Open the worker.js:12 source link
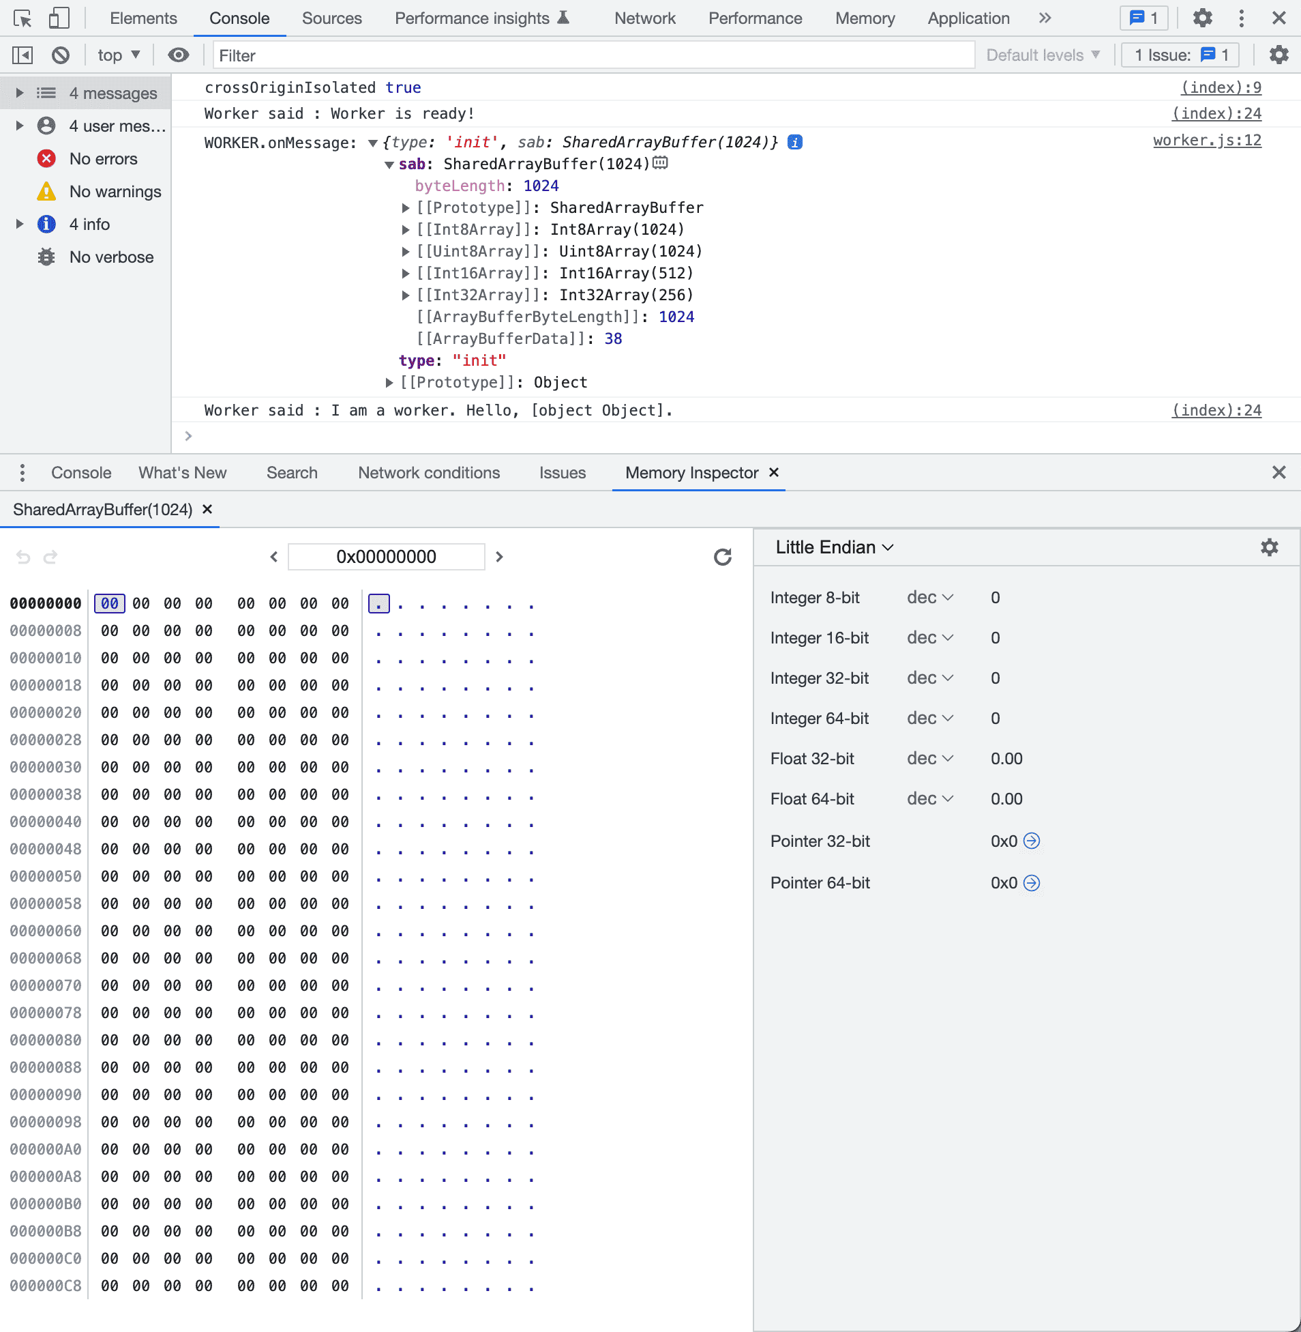The width and height of the screenshot is (1301, 1332). (x=1207, y=141)
